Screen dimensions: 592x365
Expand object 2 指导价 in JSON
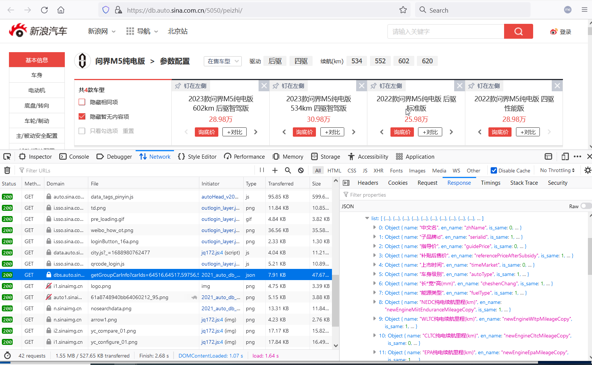pos(374,246)
